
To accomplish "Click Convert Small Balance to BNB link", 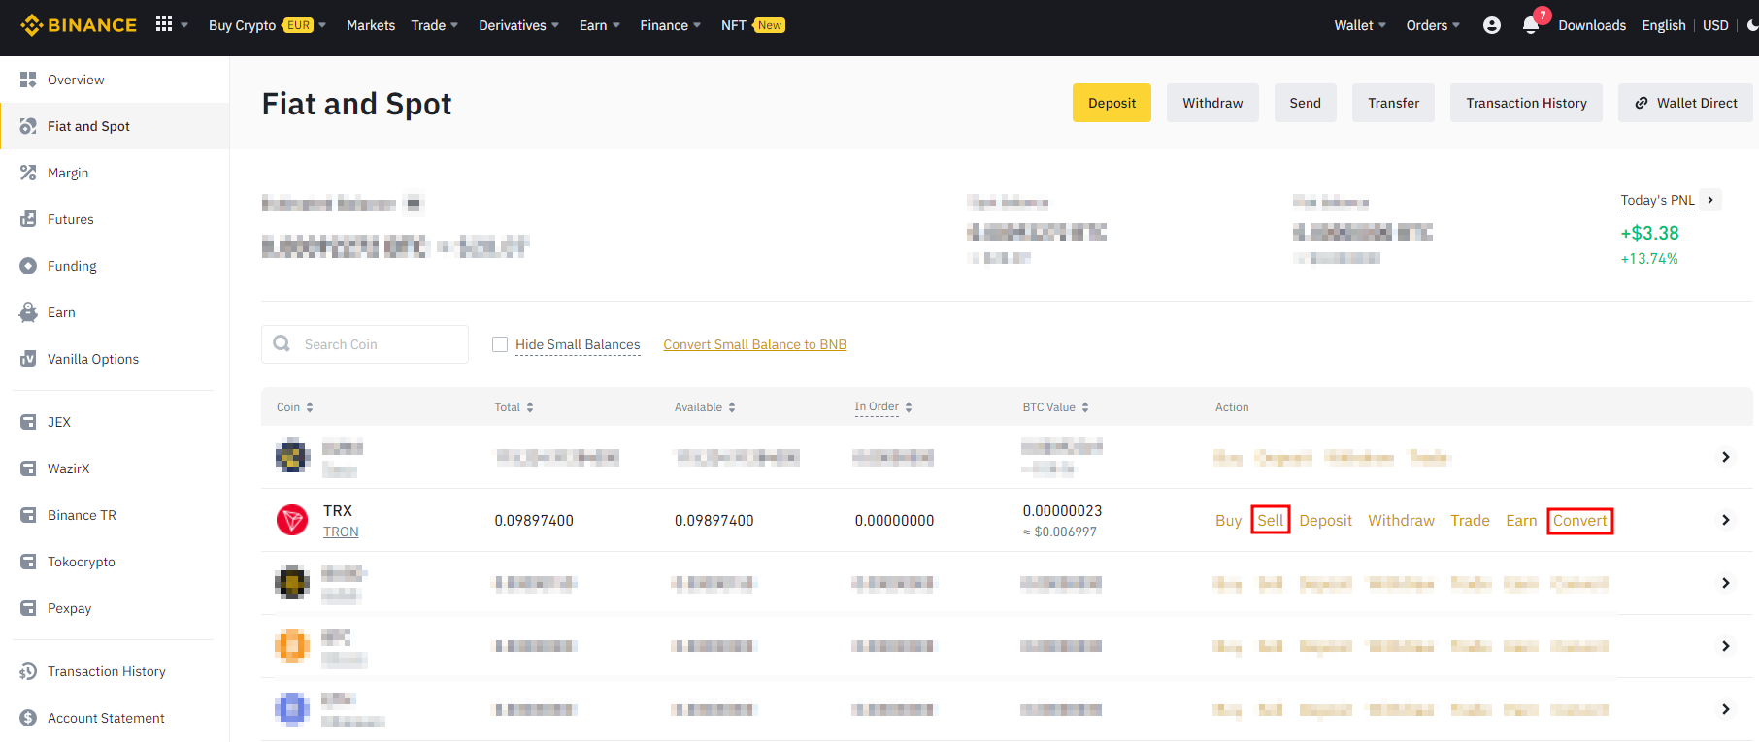I will coord(754,344).
